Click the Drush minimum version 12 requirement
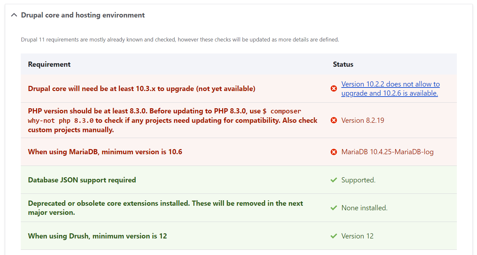Screen dimensions: 477x255 pyautogui.click(x=97, y=236)
